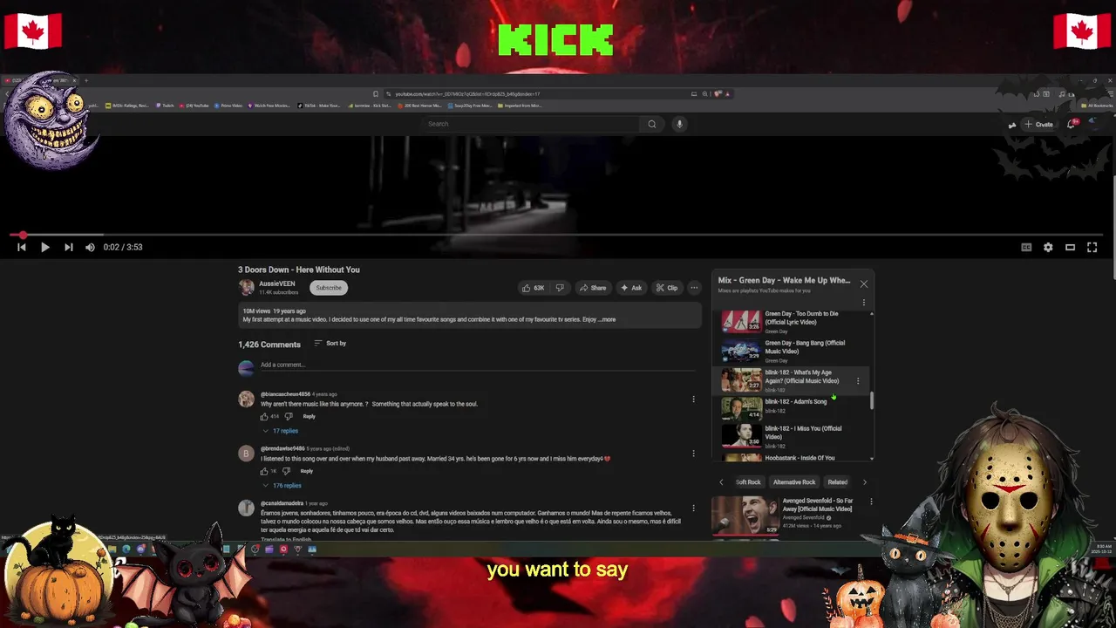Dislike the video
1116x628 pixels.
pyautogui.click(x=560, y=288)
